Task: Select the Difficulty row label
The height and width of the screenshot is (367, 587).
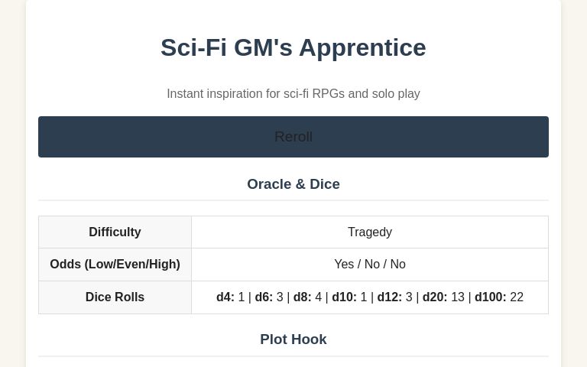Action: 115,232
